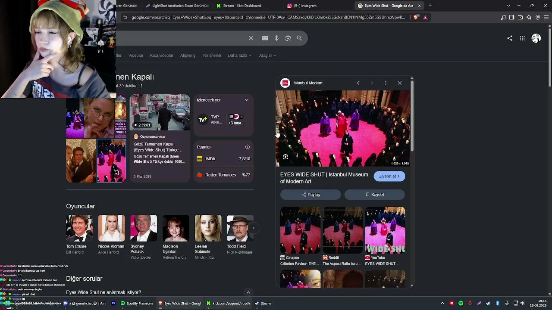
Task: Click the Paylaş share button
Action: point(310,195)
